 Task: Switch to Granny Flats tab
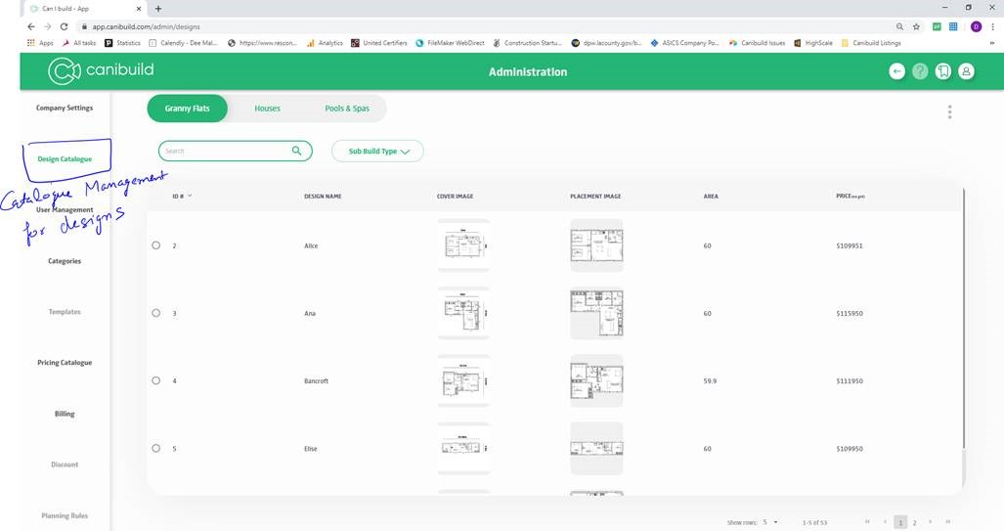pyautogui.click(x=187, y=109)
